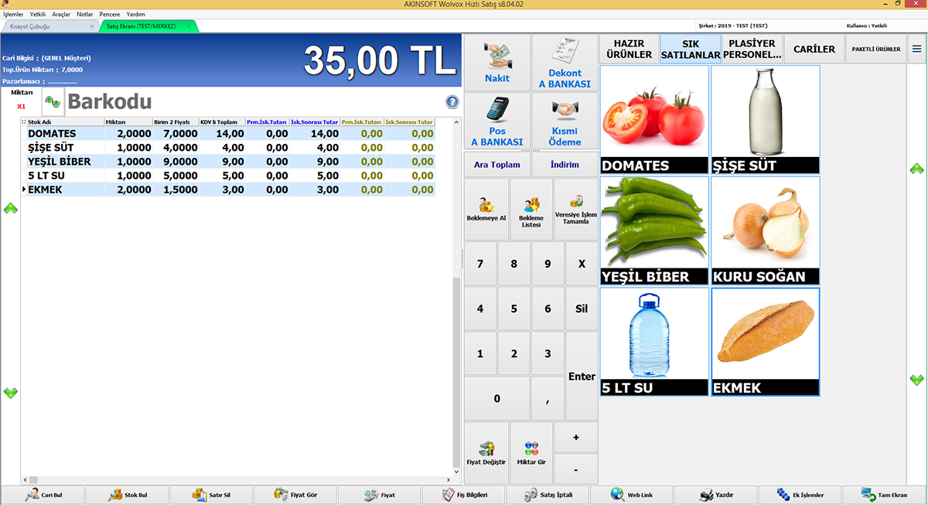The image size is (928, 505).
Task: Click the Ara Toplam button
Action: (x=496, y=165)
